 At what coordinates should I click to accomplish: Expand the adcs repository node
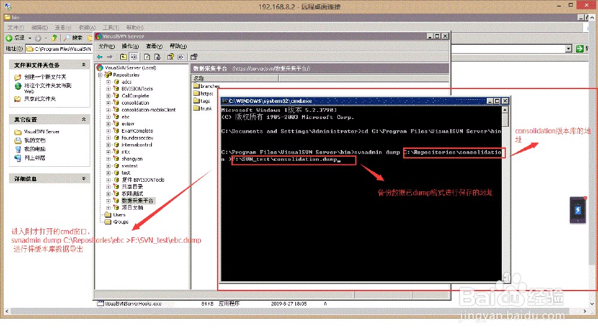[x=108, y=82]
